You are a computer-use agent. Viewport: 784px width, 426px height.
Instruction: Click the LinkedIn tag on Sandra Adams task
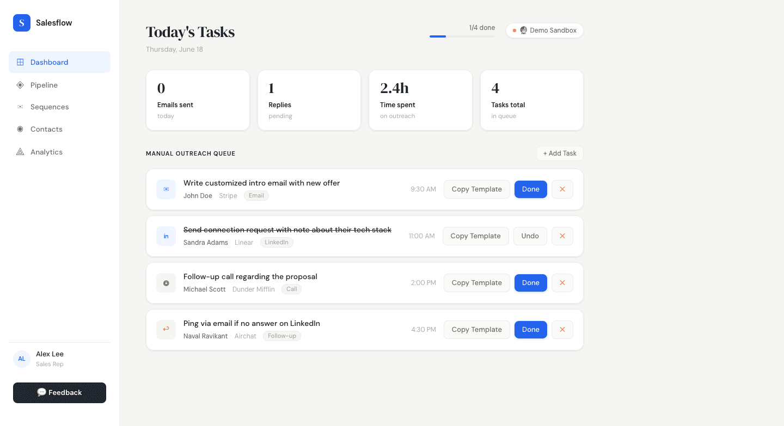pyautogui.click(x=277, y=243)
